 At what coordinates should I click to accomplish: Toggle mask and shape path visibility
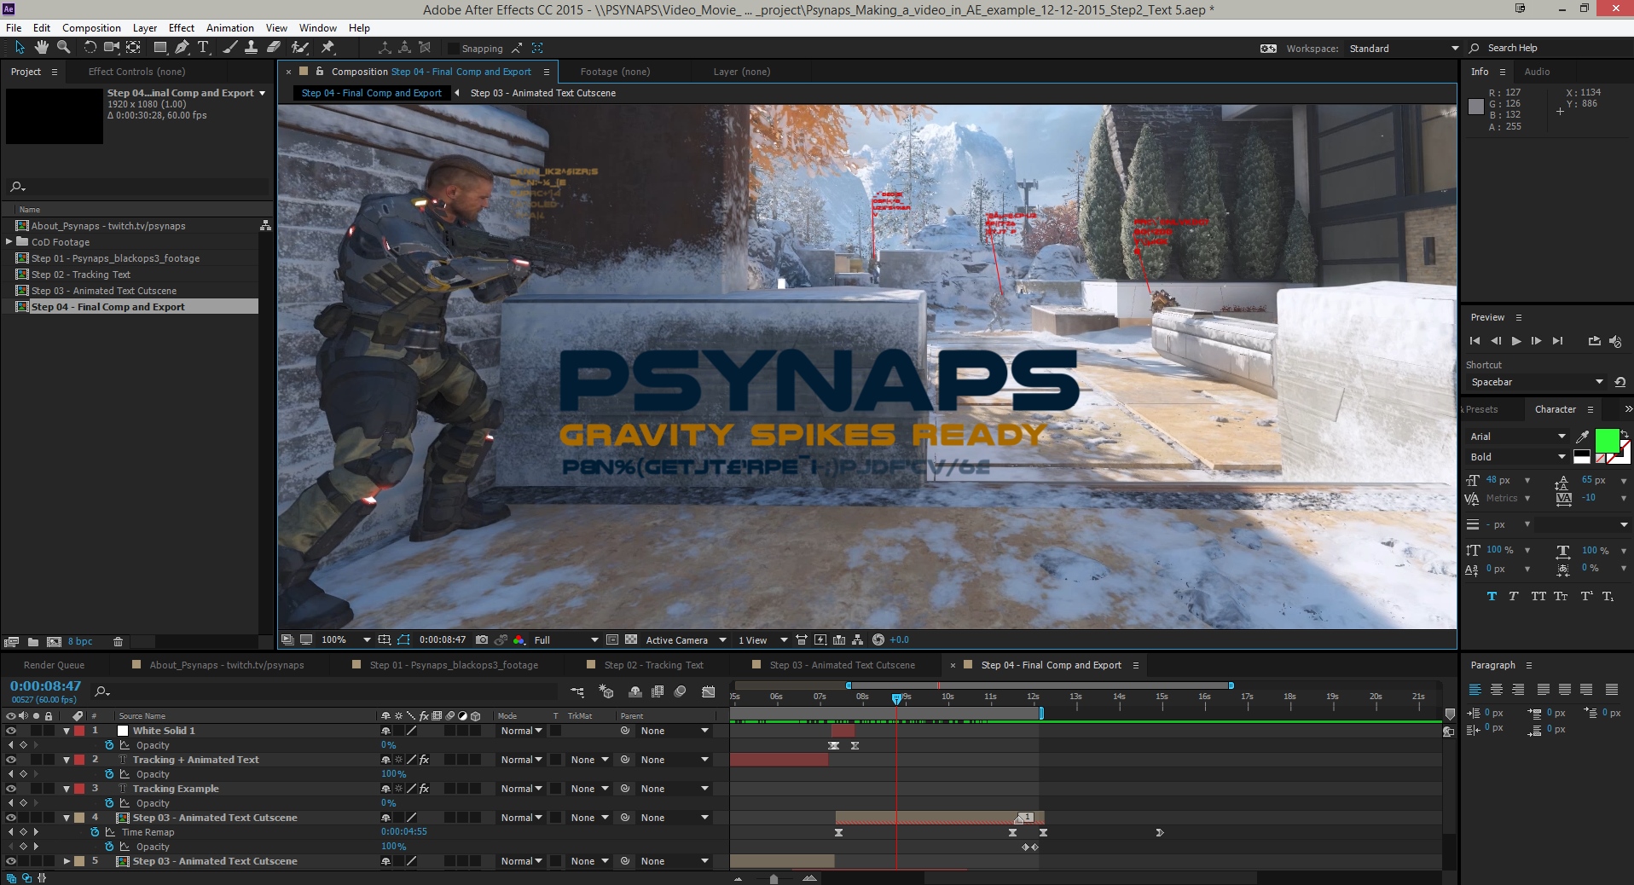[x=403, y=639]
